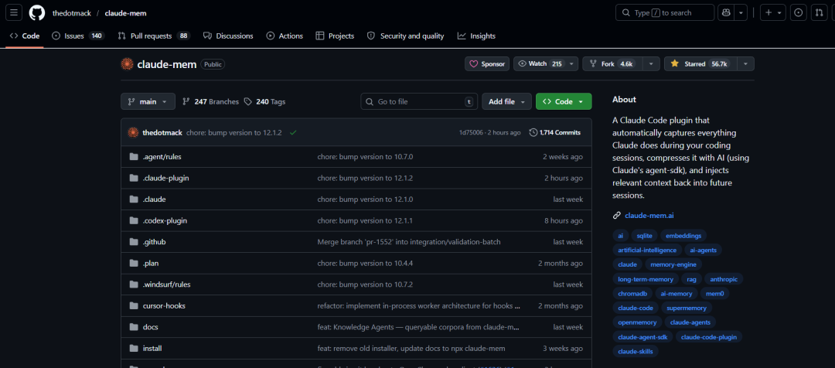Image resolution: width=835 pixels, height=368 pixels.
Task: View the 247 Branches link
Action: (211, 102)
